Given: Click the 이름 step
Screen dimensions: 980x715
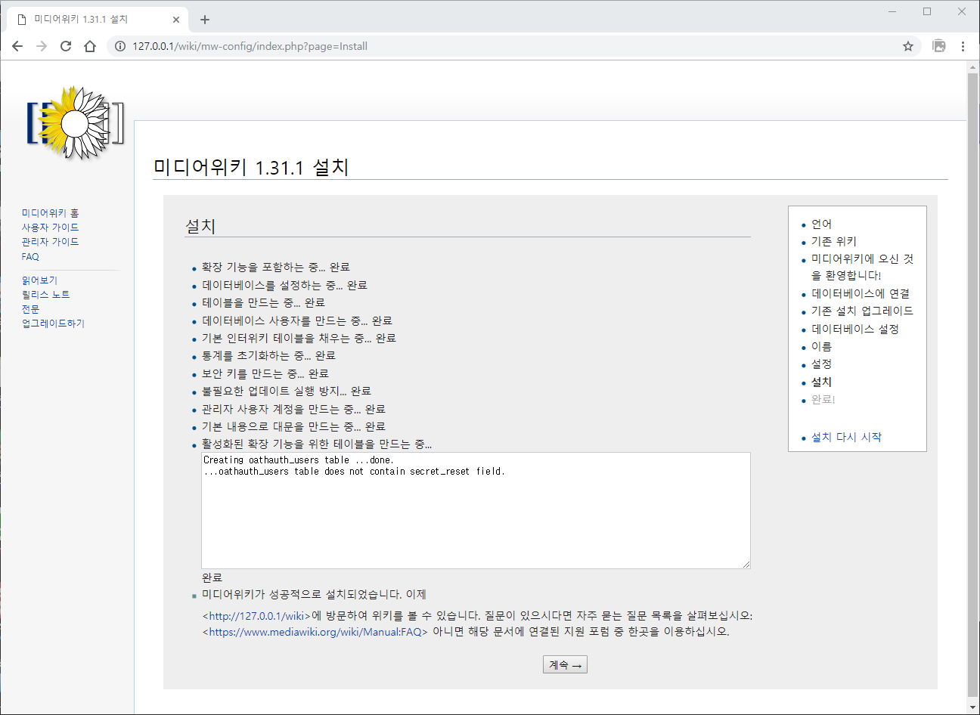Looking at the screenshot, I should pyautogui.click(x=821, y=346).
